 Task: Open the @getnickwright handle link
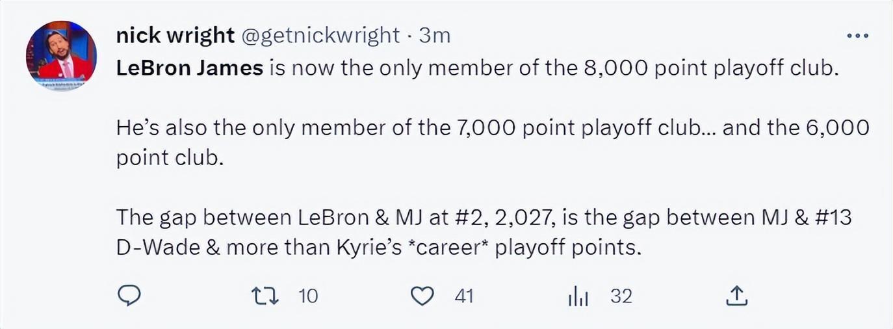point(320,35)
